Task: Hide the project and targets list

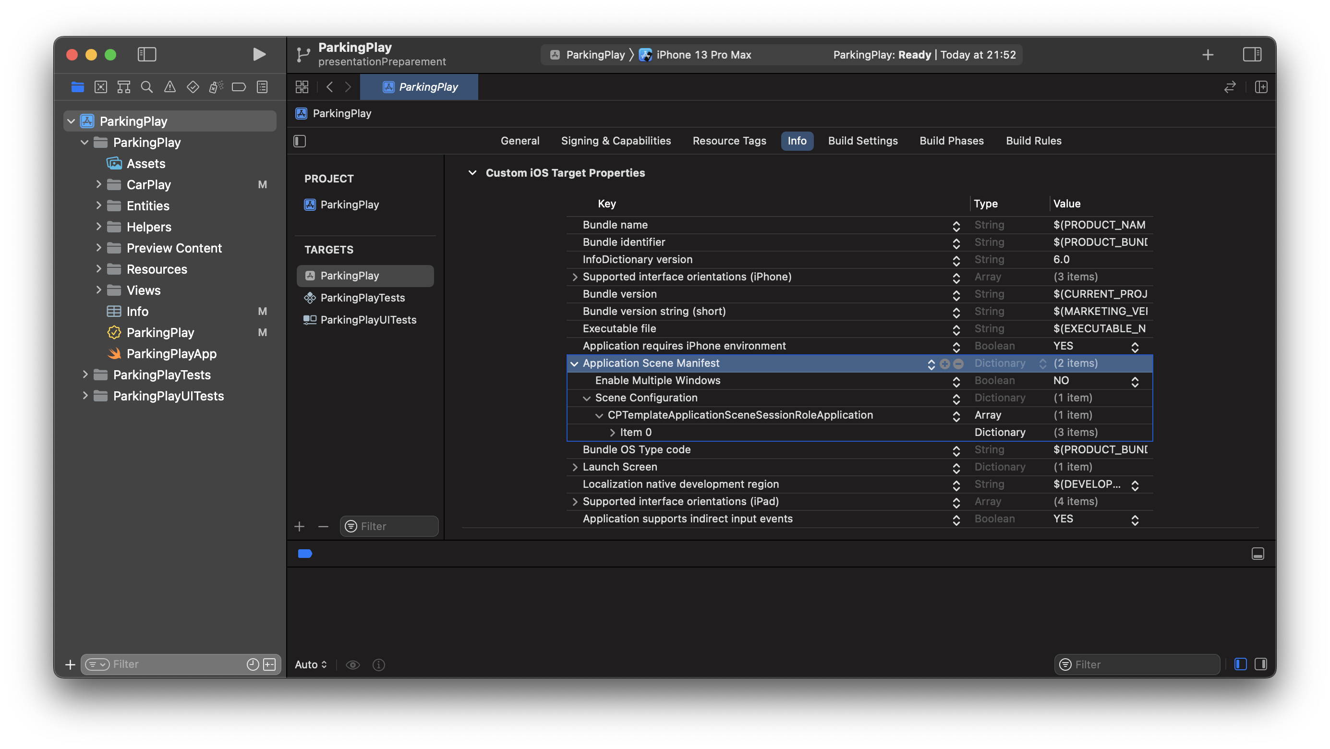Action: click(300, 141)
